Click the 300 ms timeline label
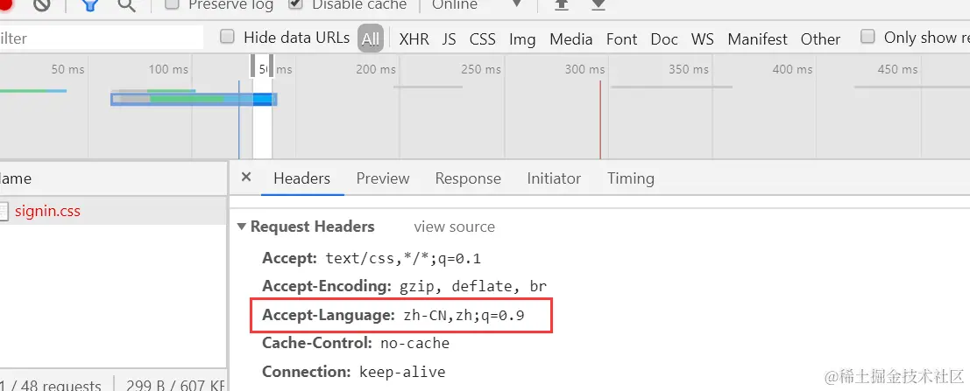970x391 pixels. 584,69
